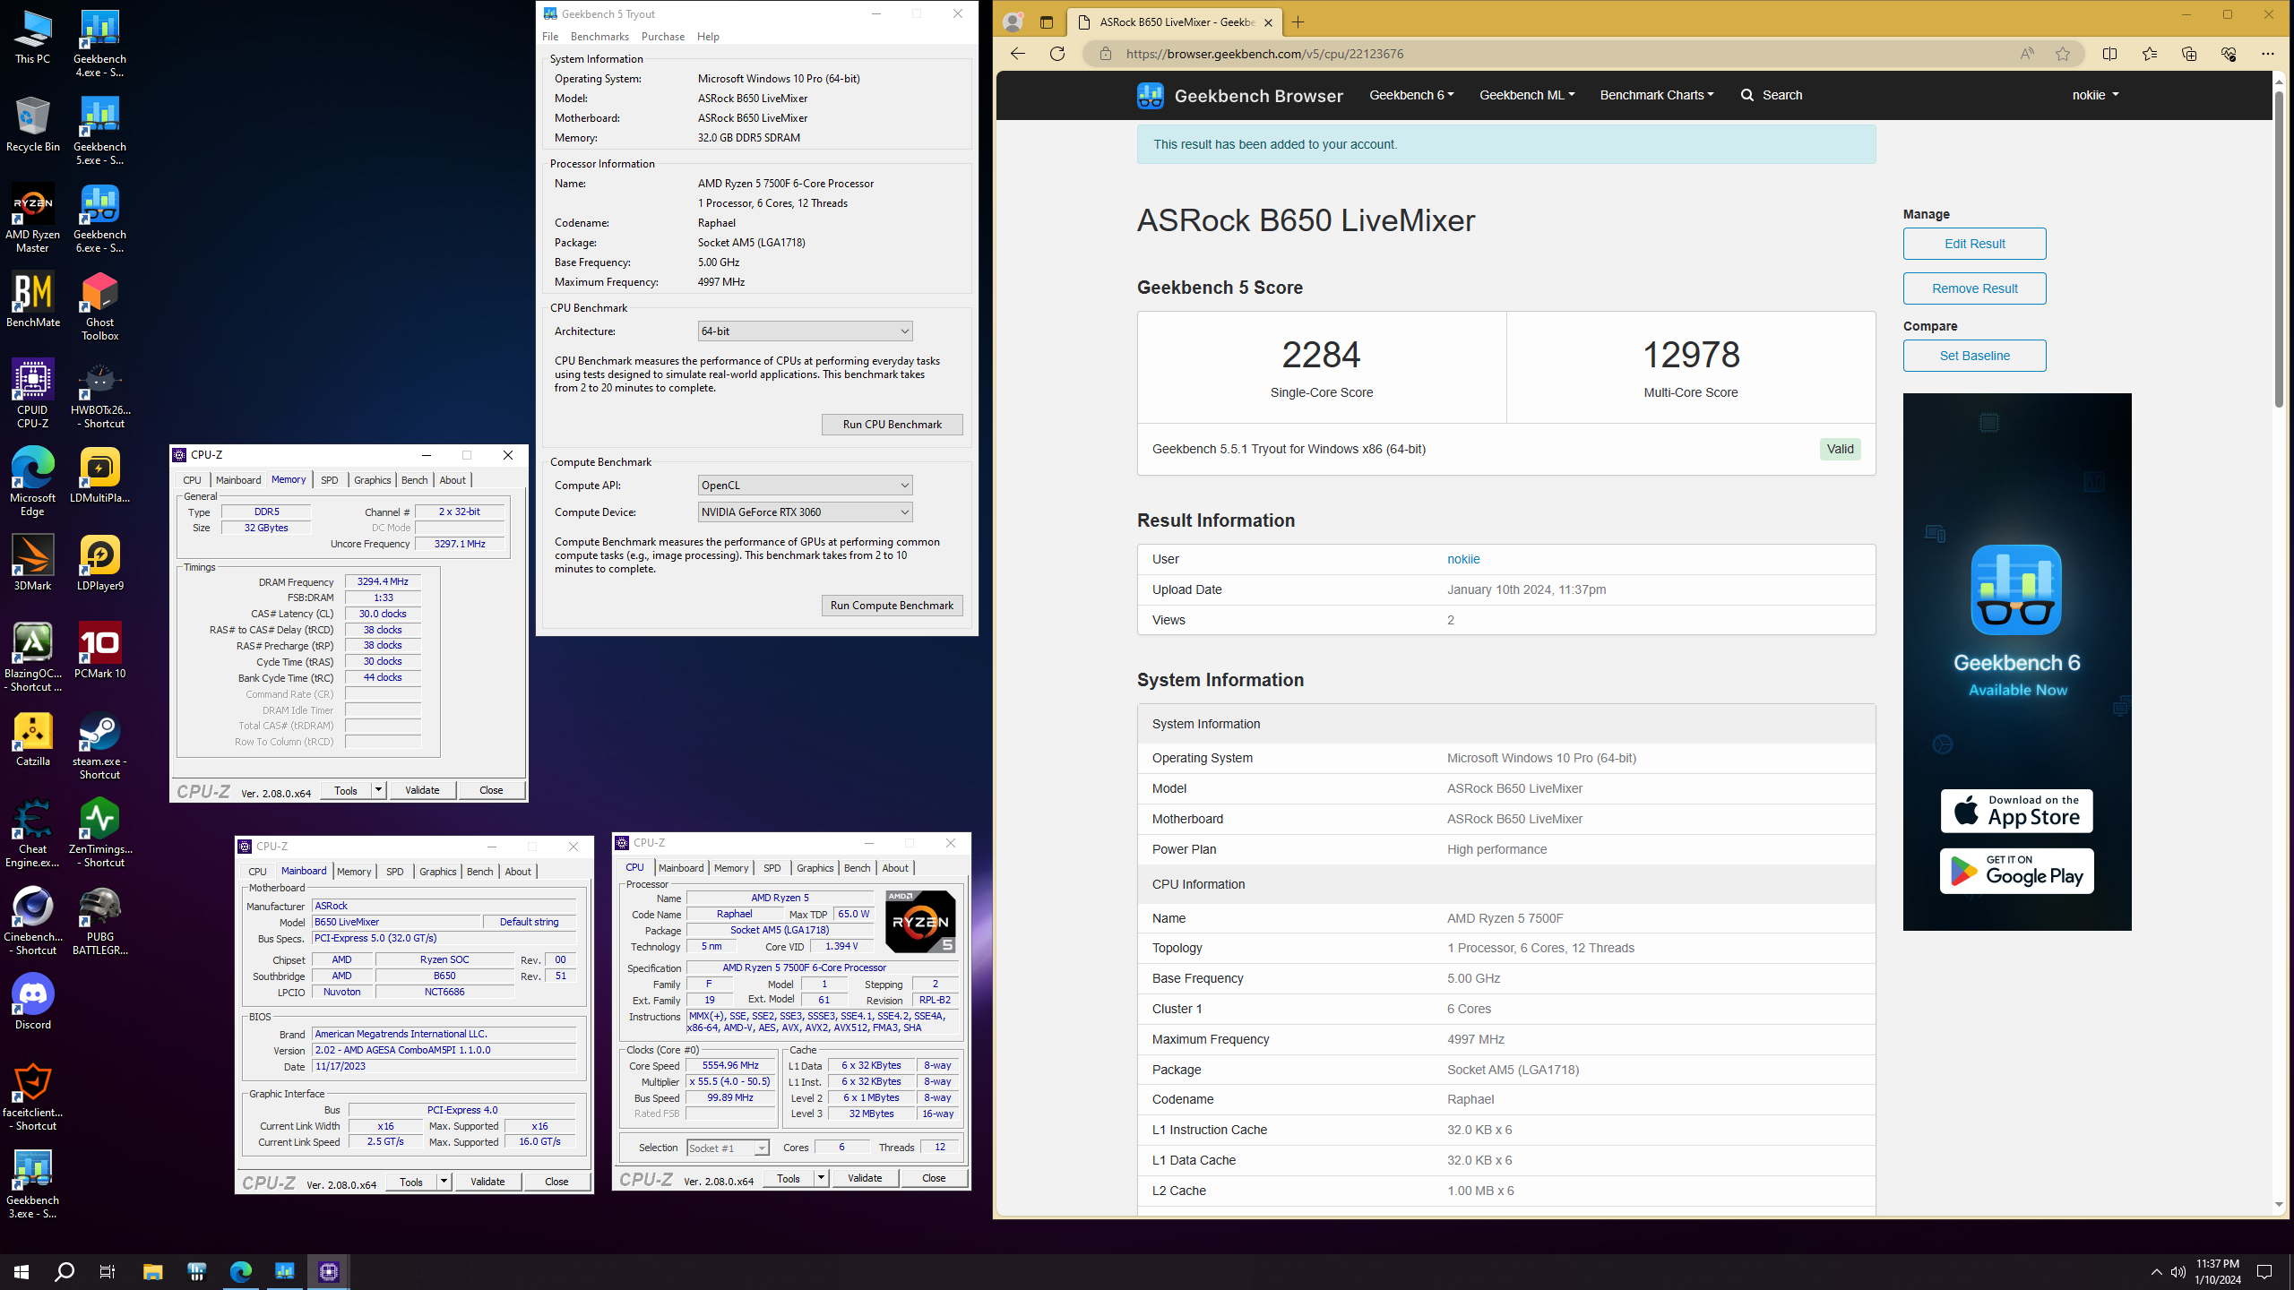Open Edge settings and more menu
This screenshot has width=2294, height=1290.
[2268, 54]
